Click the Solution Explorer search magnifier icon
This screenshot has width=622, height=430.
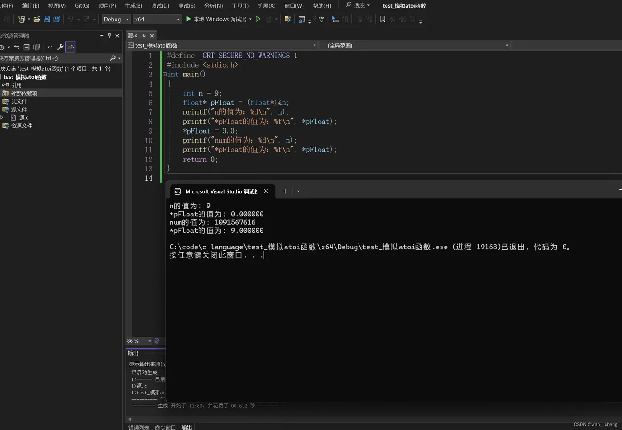click(112, 58)
